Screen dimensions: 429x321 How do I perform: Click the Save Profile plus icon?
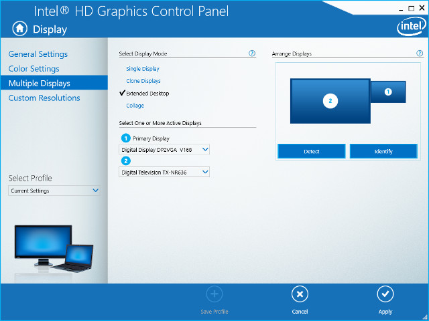point(214,294)
